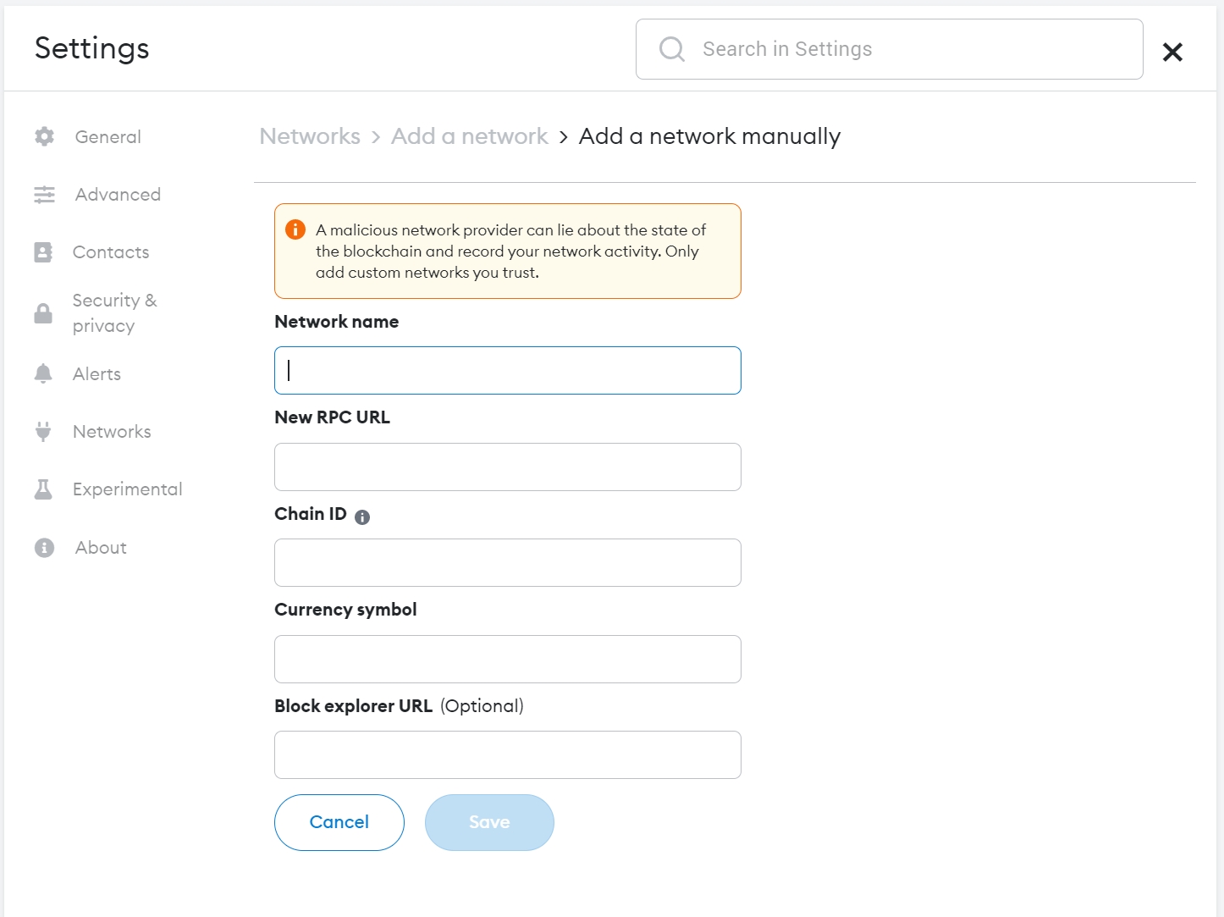Return to Add a network breadcrumb
The image size is (1224, 917).
click(469, 136)
